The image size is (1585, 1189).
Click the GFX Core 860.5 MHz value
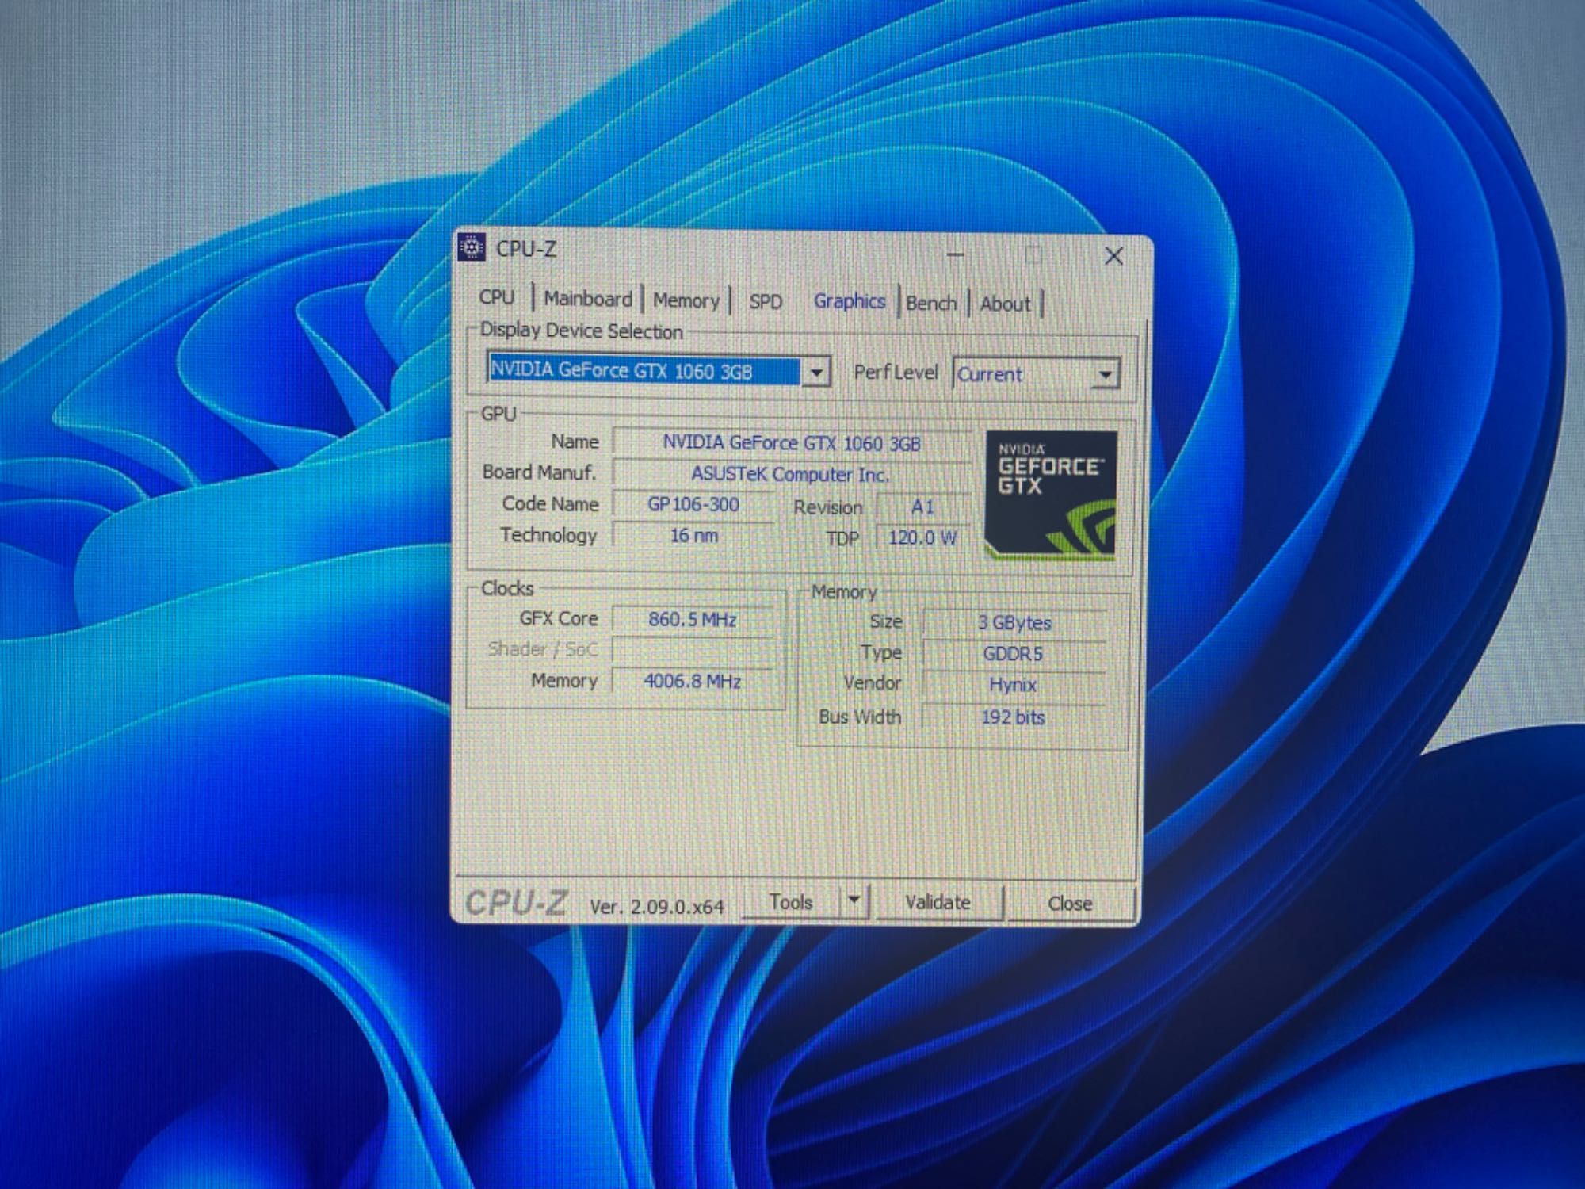pos(693,620)
